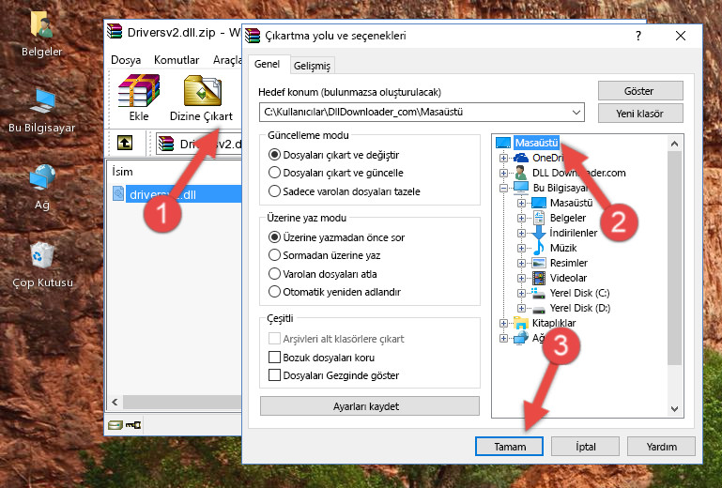Confirm extraction with Tamam button
Viewport: 722px width, 488px height.
[509, 447]
